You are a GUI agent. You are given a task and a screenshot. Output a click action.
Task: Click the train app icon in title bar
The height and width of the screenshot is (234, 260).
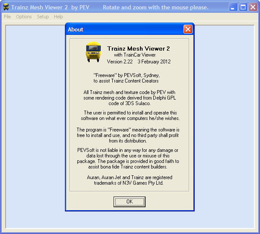coord(6,7)
